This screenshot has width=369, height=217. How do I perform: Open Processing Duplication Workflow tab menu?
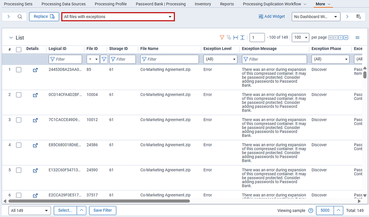(275, 4)
